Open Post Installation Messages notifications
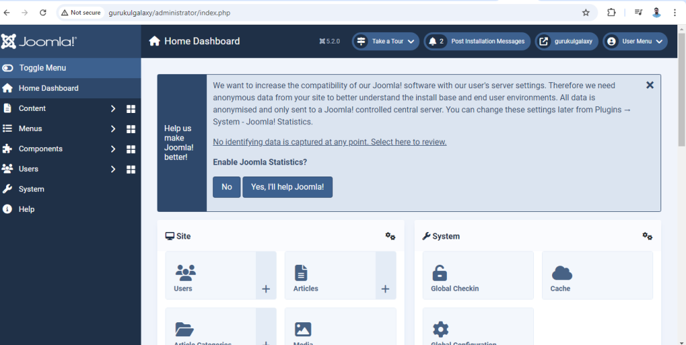Screen dimensions: 686x345 point(477,41)
